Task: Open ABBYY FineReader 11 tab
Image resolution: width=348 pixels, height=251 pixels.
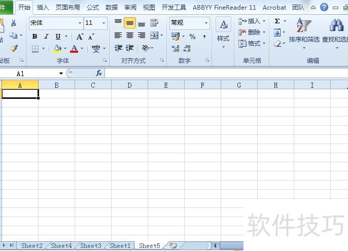Action: tap(224, 8)
